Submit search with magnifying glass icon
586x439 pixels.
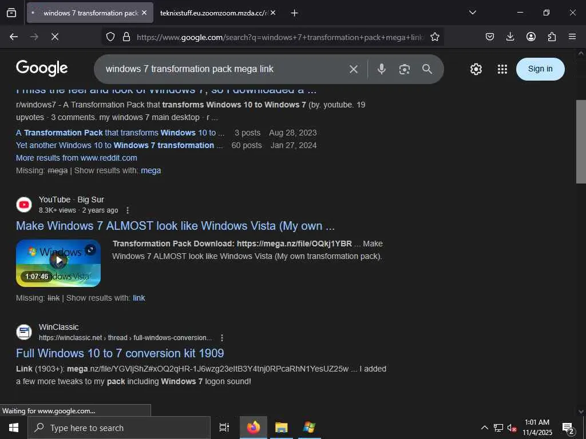click(x=427, y=69)
